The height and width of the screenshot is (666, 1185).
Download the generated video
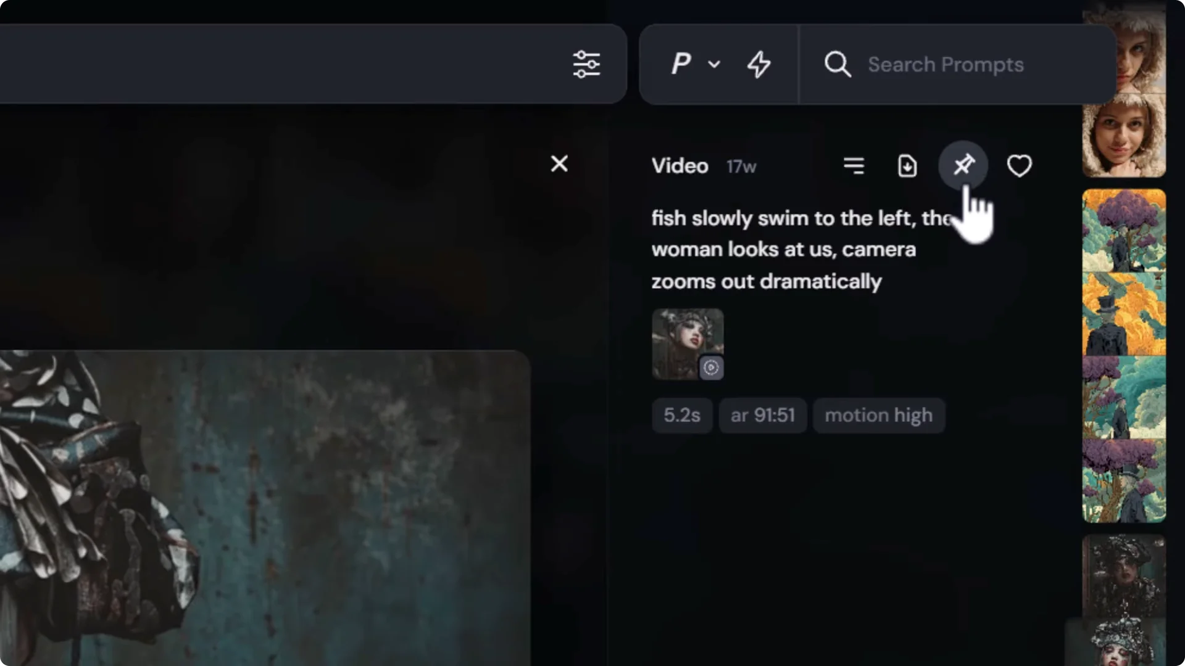click(907, 165)
